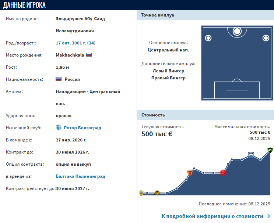The image size is (274, 223).
Task: Click the Russian flag beside Makhachkala
Action: pos(89,55)
